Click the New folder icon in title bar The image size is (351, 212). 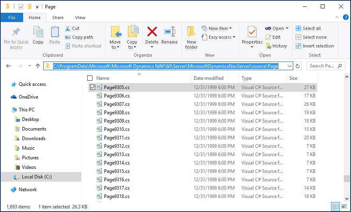[x=29, y=7]
